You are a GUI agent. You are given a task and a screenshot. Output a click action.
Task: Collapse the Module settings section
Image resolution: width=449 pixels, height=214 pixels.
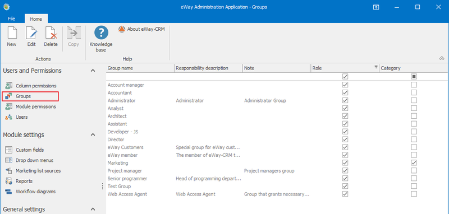point(93,134)
